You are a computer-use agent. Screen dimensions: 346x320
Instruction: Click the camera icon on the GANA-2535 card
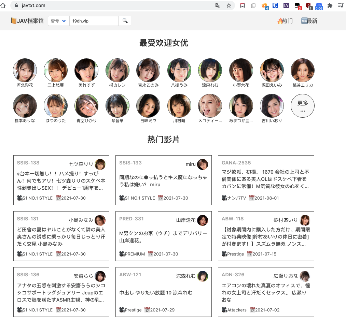(x=224, y=198)
